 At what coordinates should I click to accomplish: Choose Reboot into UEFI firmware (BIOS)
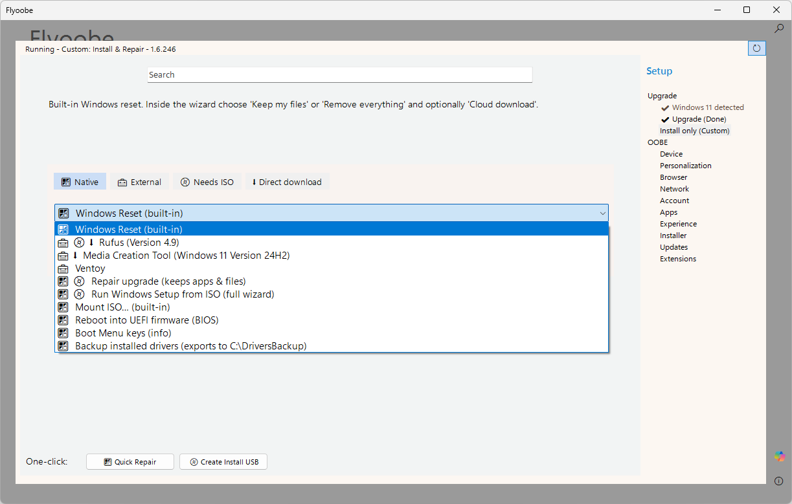tap(332, 320)
